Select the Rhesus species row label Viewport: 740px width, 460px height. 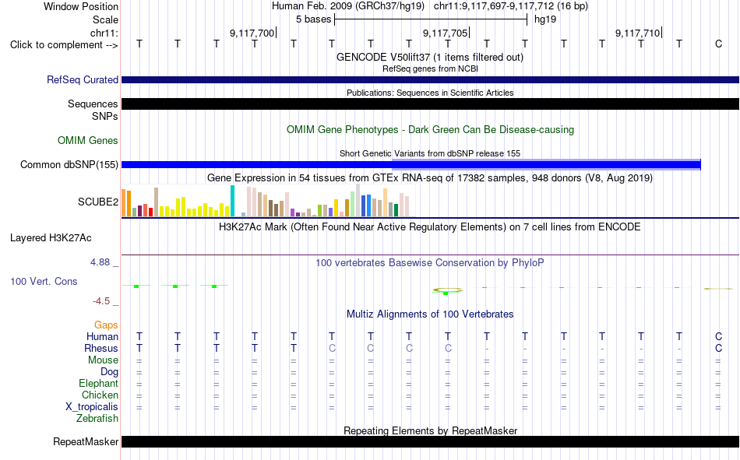coord(101,348)
